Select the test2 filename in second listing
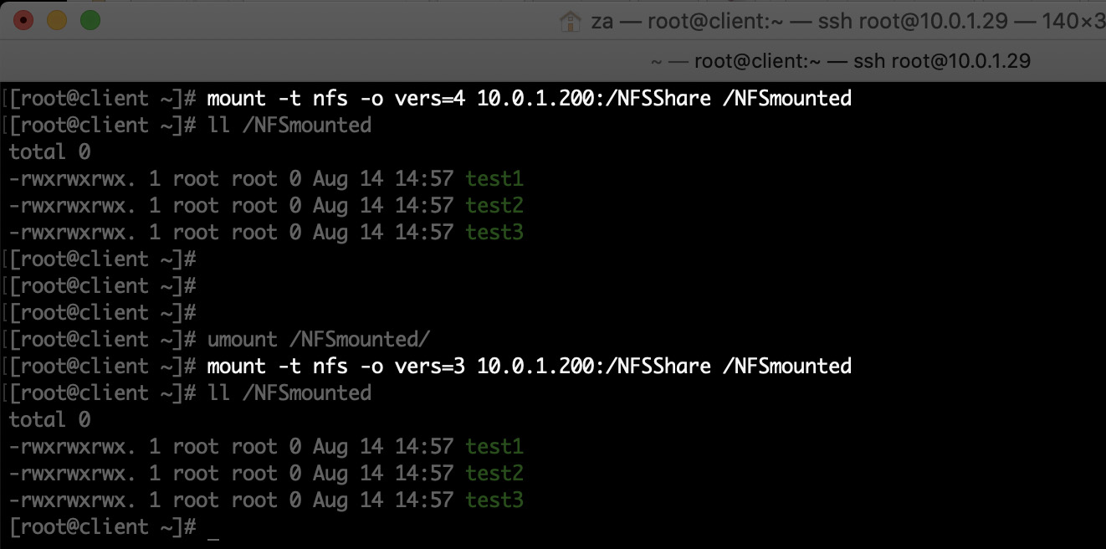Viewport: 1106px width, 549px height. tap(494, 473)
